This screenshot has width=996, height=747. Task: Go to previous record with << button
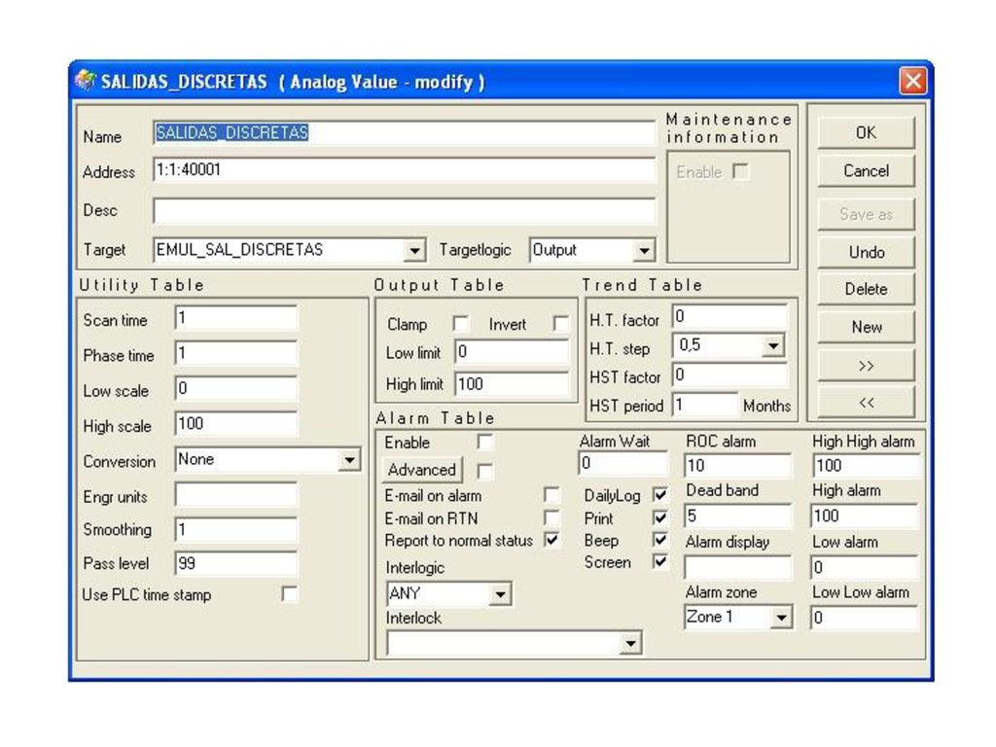(866, 402)
